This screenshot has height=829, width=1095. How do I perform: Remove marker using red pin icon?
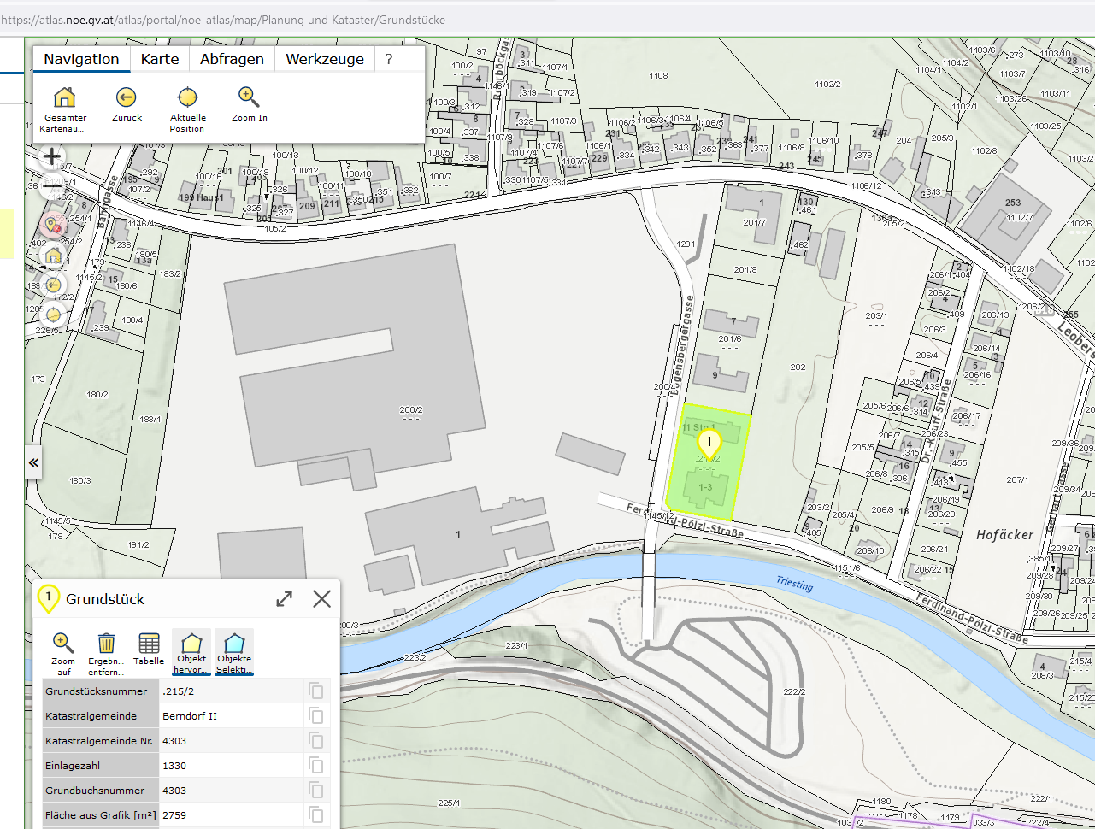[x=52, y=226]
